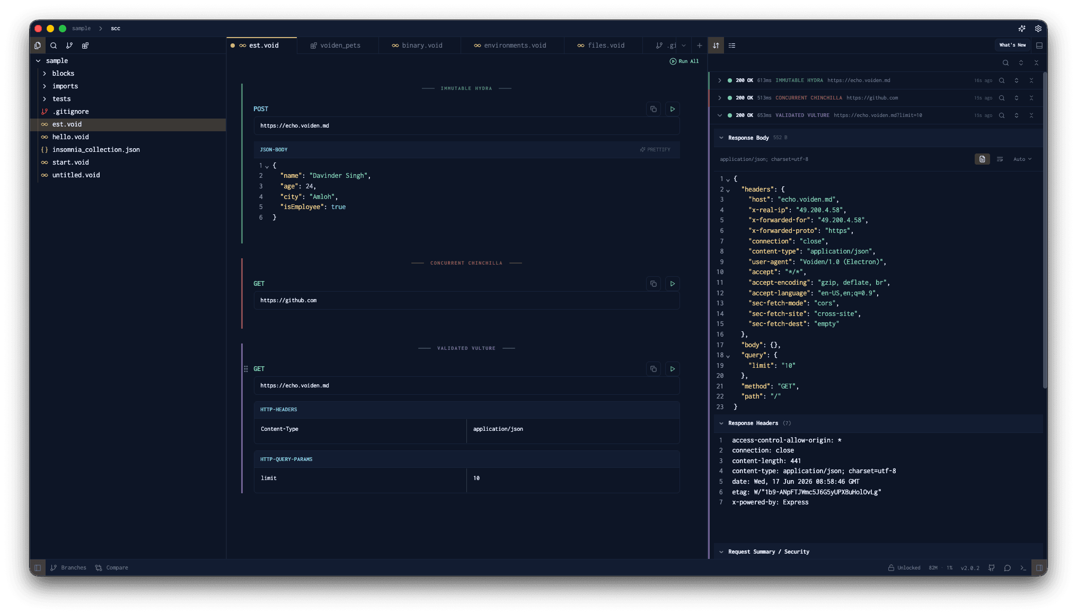Toggle word wrap in response body
Screen dimensions: 1077x615
tap(1000, 159)
